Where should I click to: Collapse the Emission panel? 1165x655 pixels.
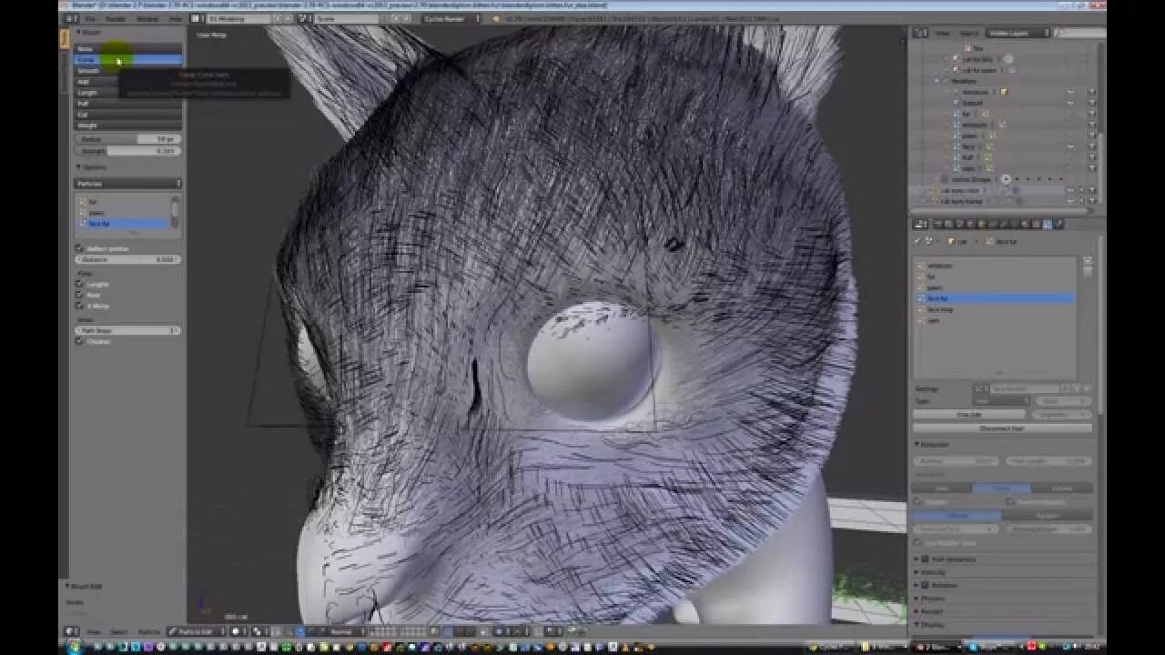935,445
